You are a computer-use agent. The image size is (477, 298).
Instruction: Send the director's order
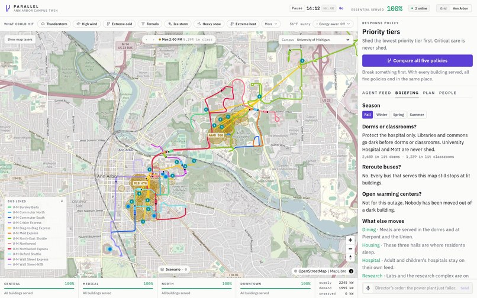[465, 288]
